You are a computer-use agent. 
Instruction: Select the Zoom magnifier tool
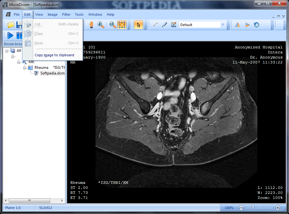(101, 25)
